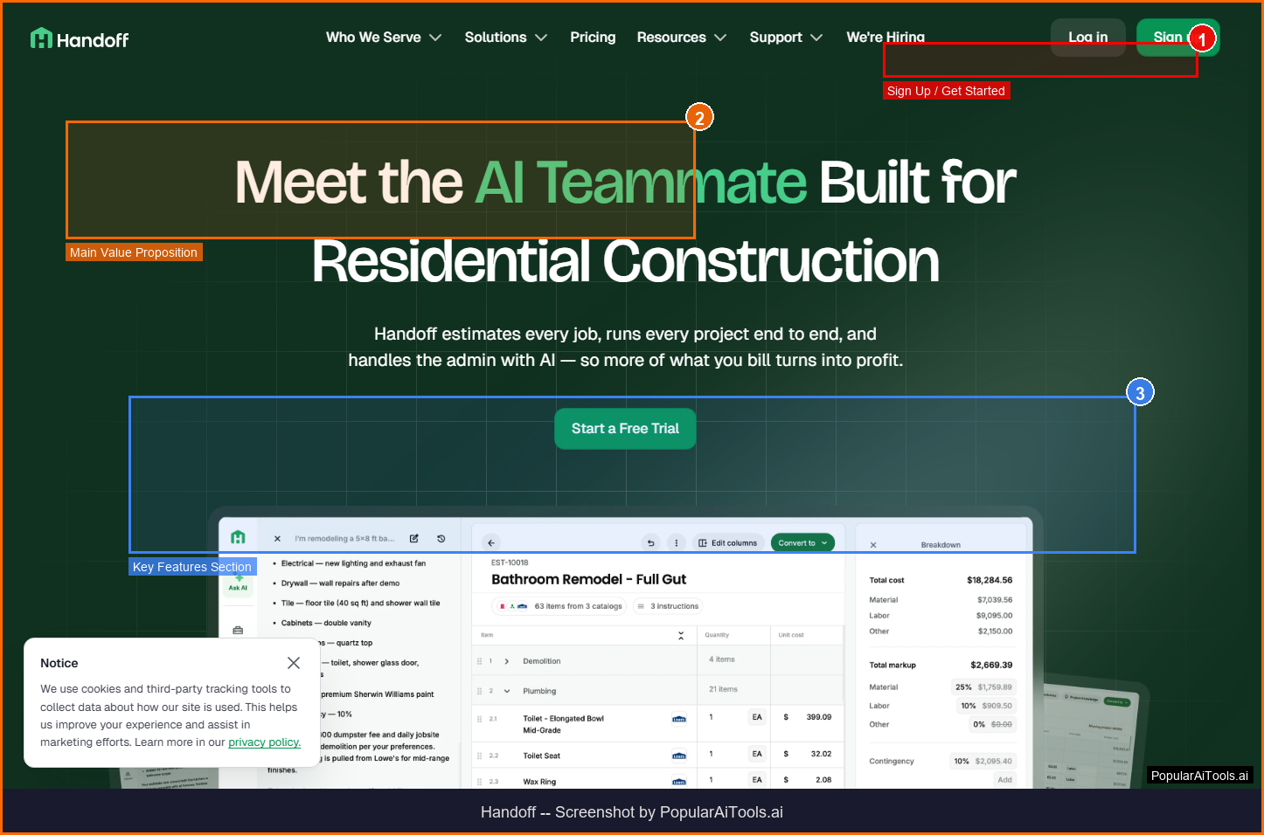Viewport: 1264px width, 835px height.
Task: Click the Material markup 25% field
Action: 963,687
